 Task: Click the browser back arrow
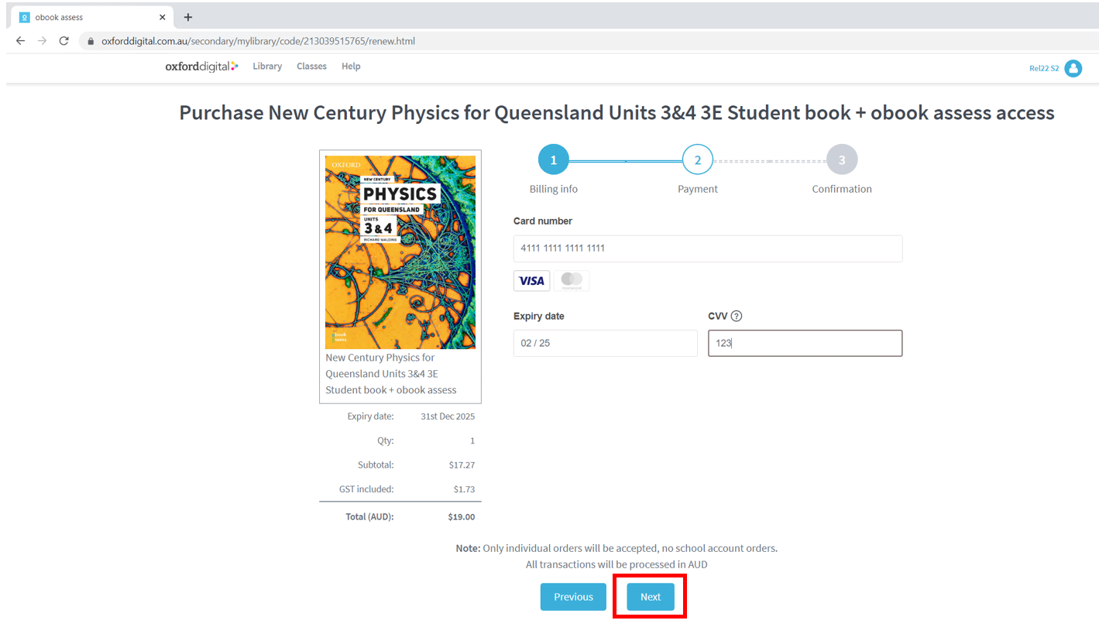pos(20,40)
